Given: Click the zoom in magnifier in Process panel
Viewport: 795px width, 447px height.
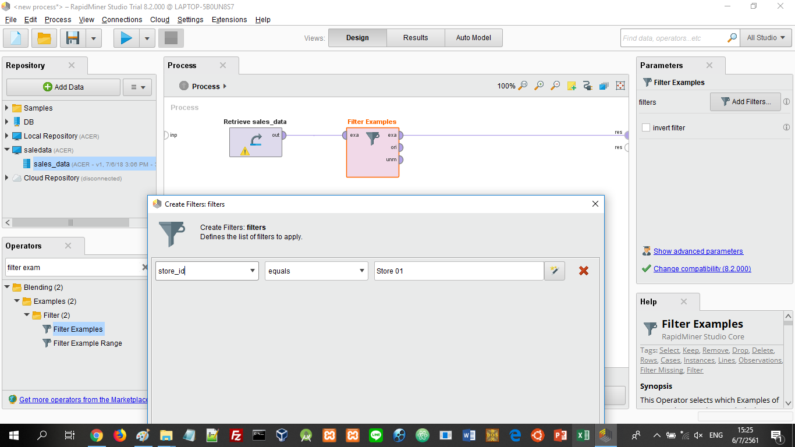Looking at the screenshot, I should click(539, 86).
